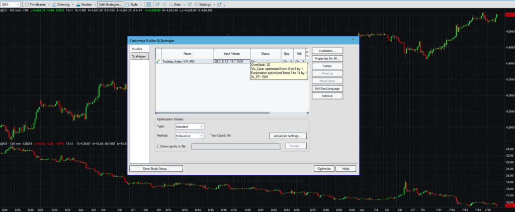Click the Status button on the right
Screen dimensions: 515x212
(x=327, y=66)
